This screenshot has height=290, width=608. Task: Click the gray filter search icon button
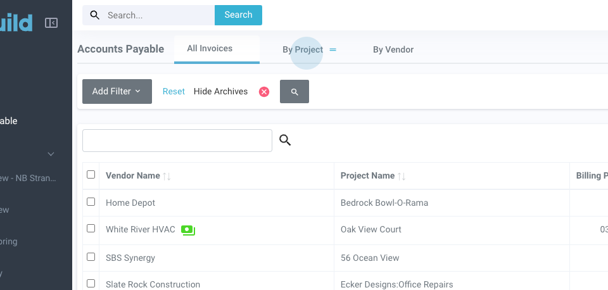pos(294,92)
